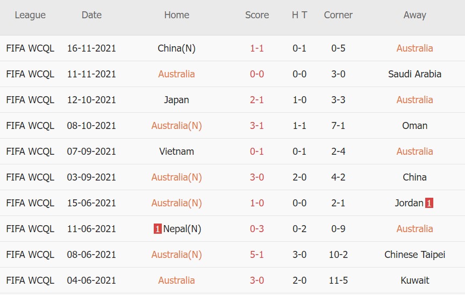
Task: Open the China(N) home team link
Action: [176, 48]
